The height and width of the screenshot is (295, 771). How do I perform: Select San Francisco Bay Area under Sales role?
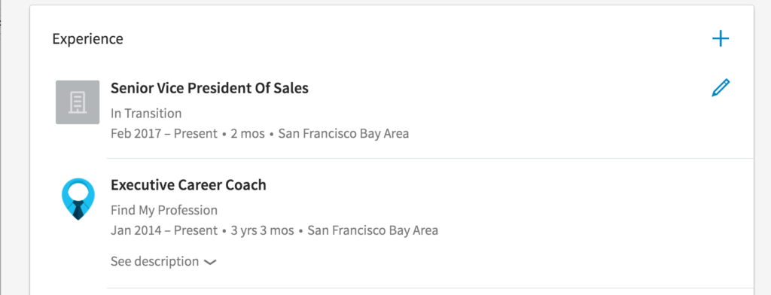tap(343, 134)
